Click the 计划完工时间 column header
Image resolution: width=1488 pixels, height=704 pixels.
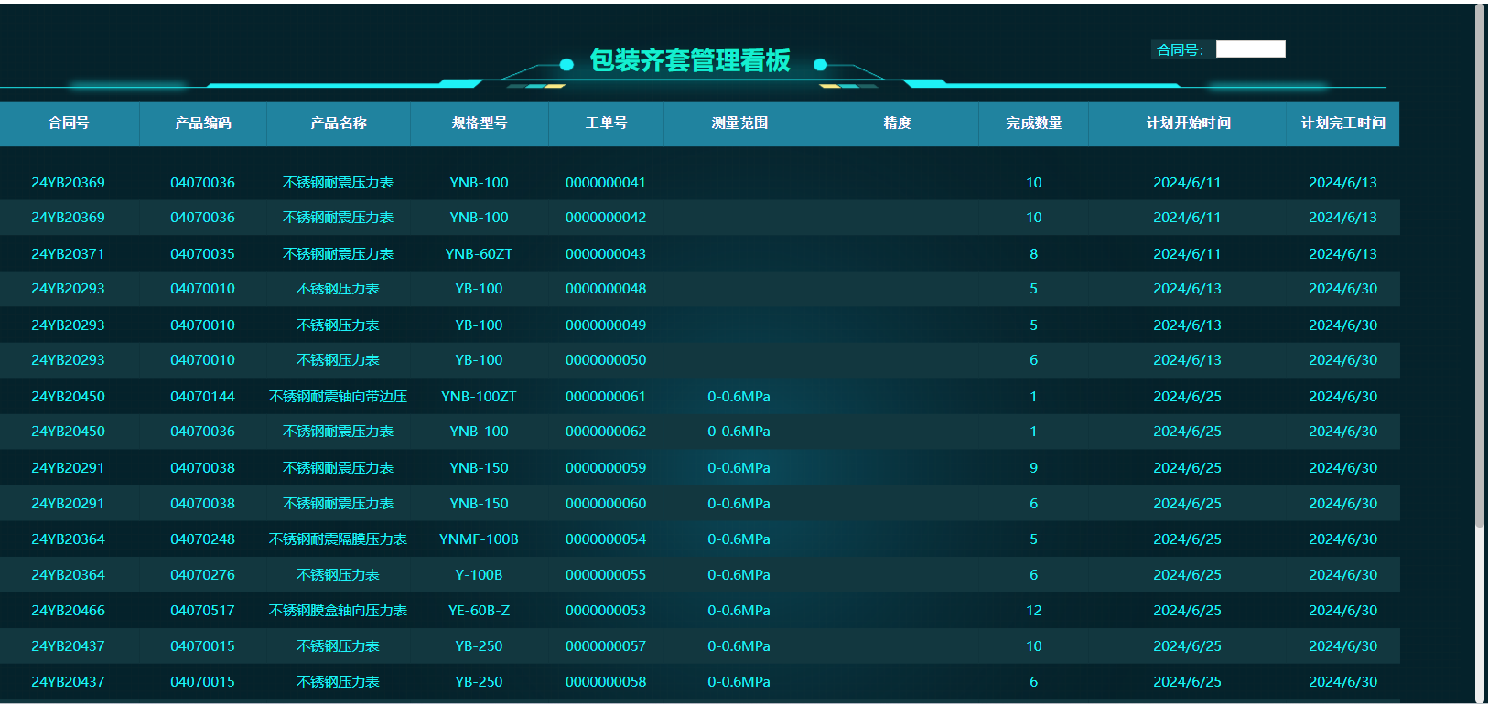point(1342,123)
